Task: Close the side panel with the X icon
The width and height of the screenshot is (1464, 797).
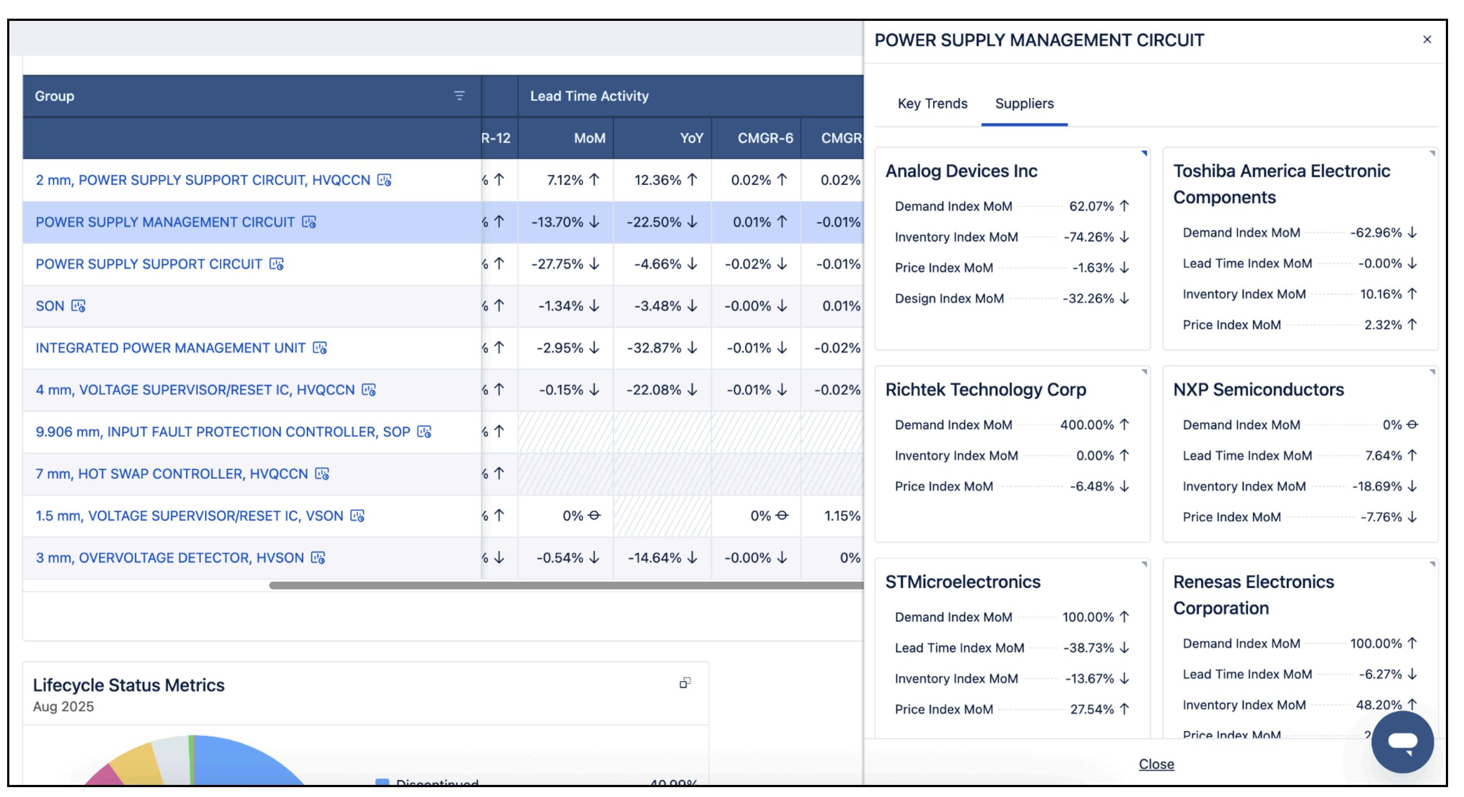Action: [x=1427, y=40]
